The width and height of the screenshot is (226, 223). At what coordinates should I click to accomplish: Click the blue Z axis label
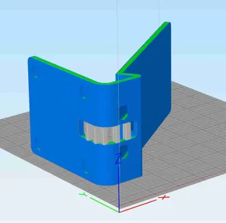pos(118,158)
